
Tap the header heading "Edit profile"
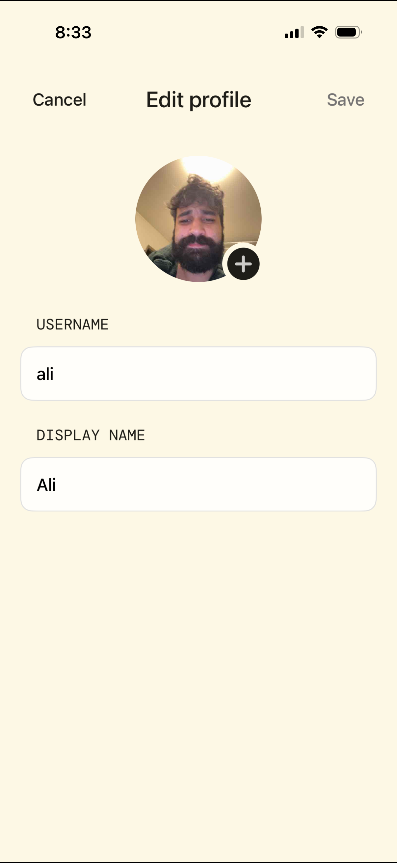199,100
